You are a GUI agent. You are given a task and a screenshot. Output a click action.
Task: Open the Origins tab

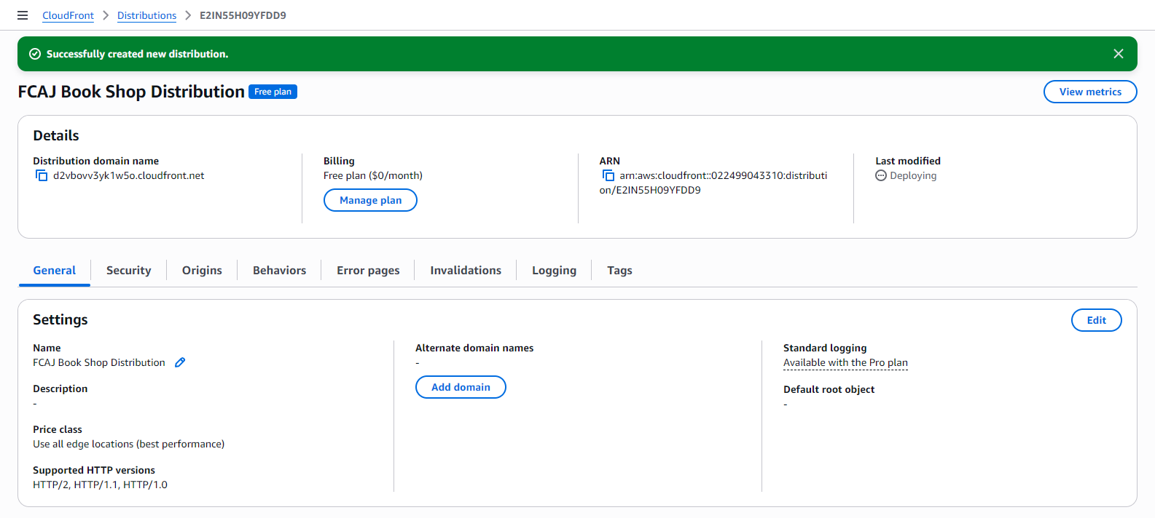(202, 271)
